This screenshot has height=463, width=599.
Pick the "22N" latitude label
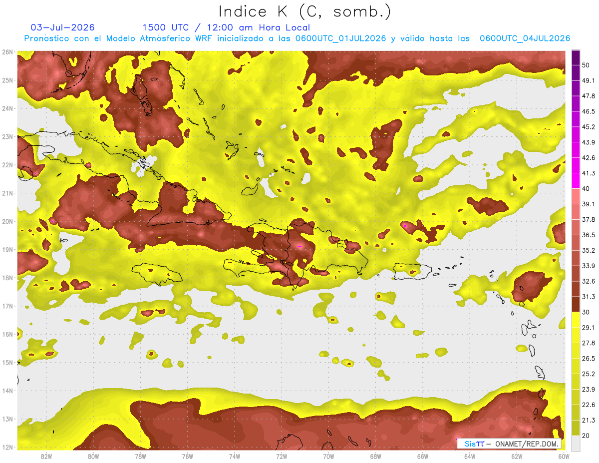tap(7, 165)
